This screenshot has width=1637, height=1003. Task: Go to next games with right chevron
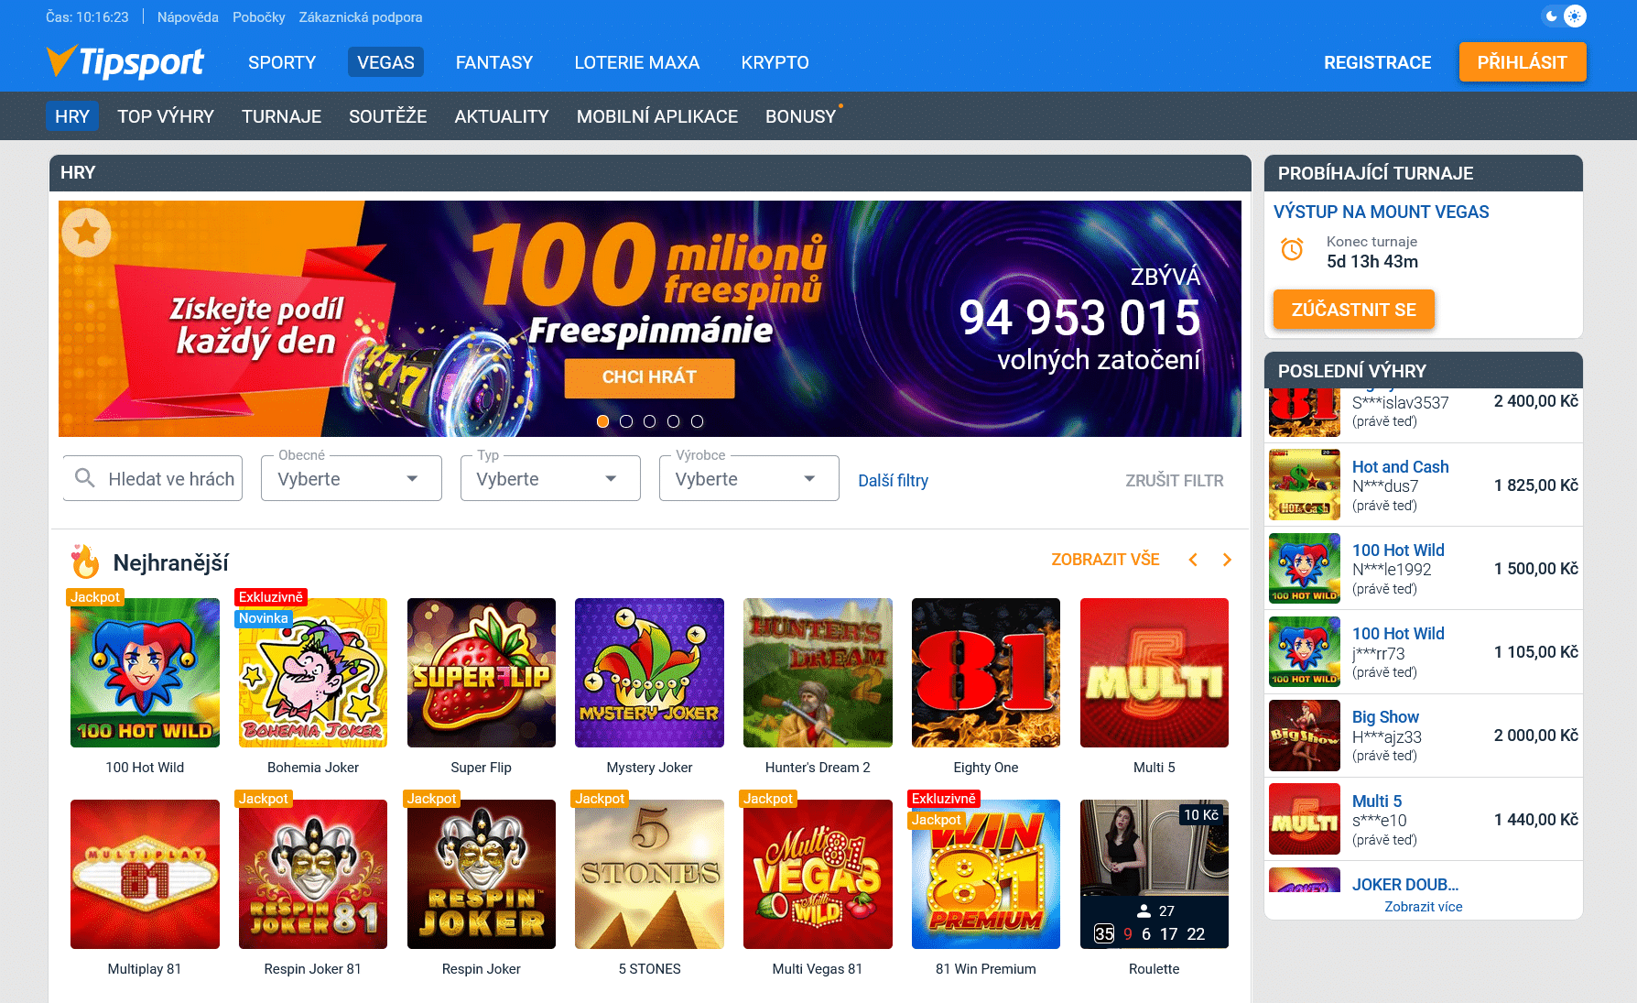click(x=1227, y=560)
